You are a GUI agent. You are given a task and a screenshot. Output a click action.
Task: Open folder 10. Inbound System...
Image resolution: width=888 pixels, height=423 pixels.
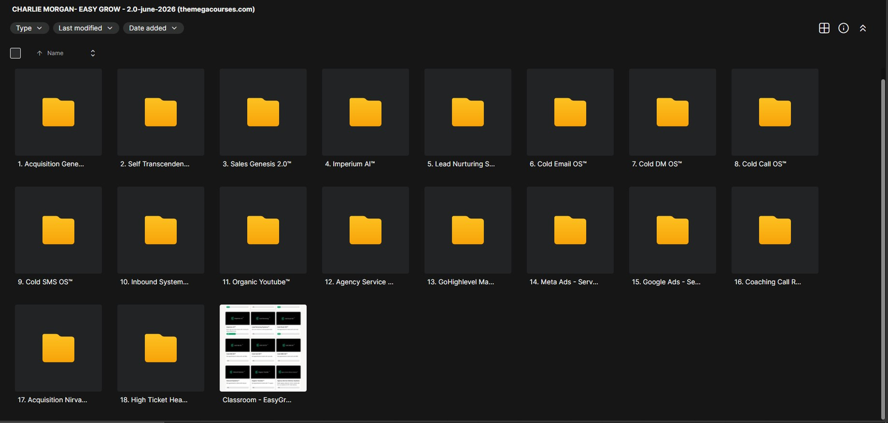point(160,230)
